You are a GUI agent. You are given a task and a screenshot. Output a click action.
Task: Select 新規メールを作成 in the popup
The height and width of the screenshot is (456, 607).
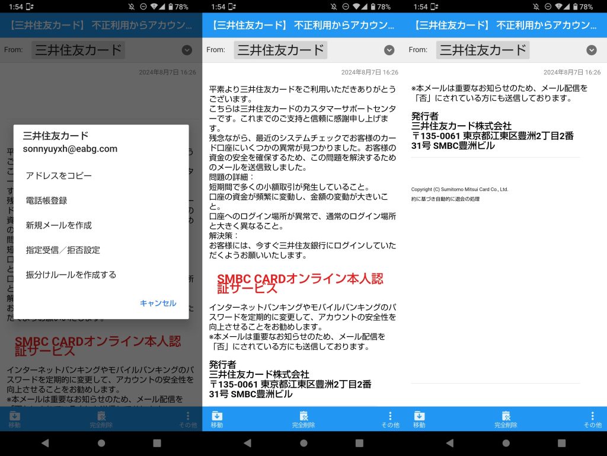pyautogui.click(x=59, y=225)
